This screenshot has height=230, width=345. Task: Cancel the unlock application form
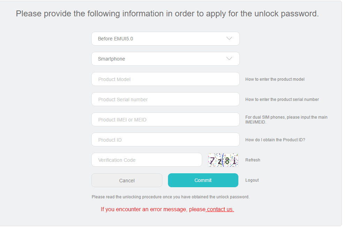point(127,180)
